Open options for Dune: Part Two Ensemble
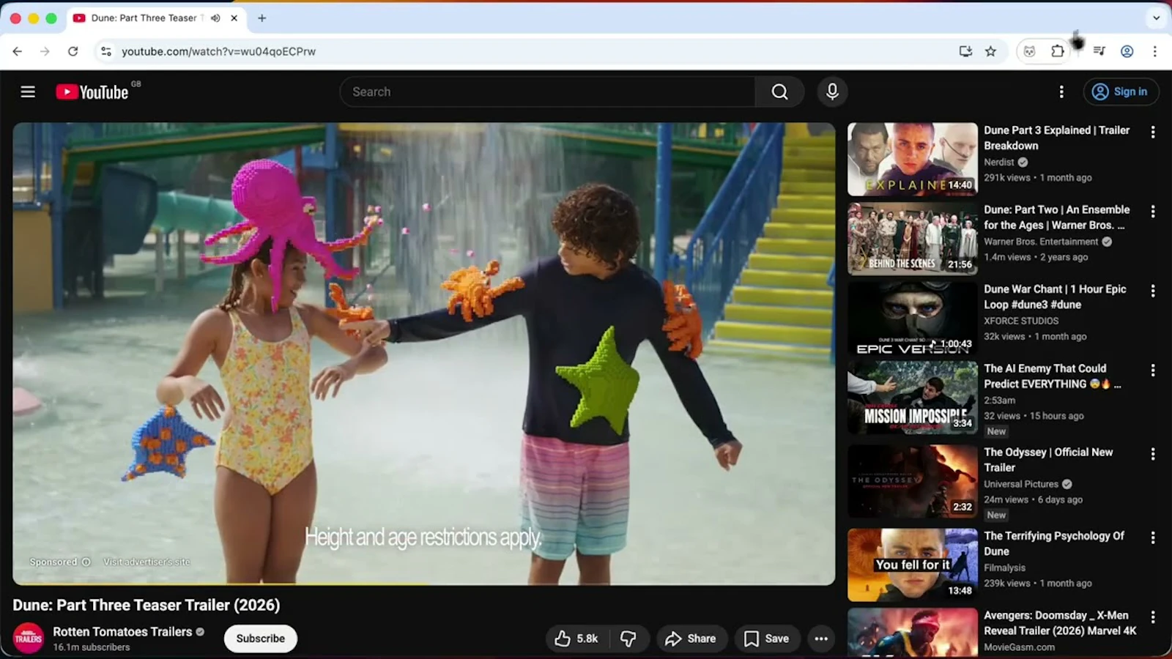 (1153, 212)
